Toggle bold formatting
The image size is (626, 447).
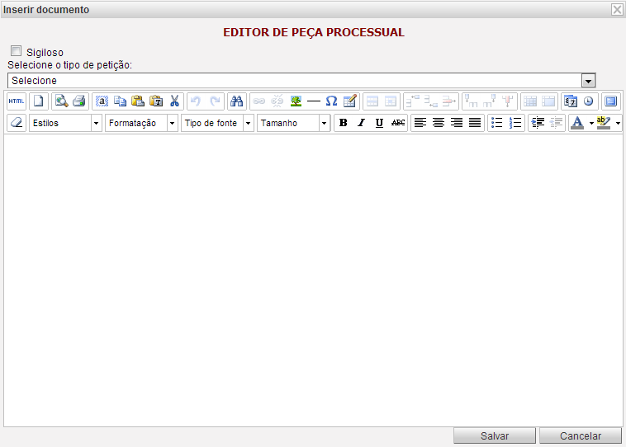point(343,123)
